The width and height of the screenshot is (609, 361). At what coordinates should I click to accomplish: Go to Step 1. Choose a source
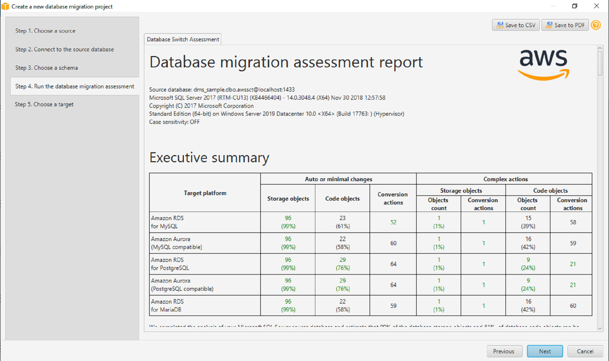pyautogui.click(x=45, y=31)
